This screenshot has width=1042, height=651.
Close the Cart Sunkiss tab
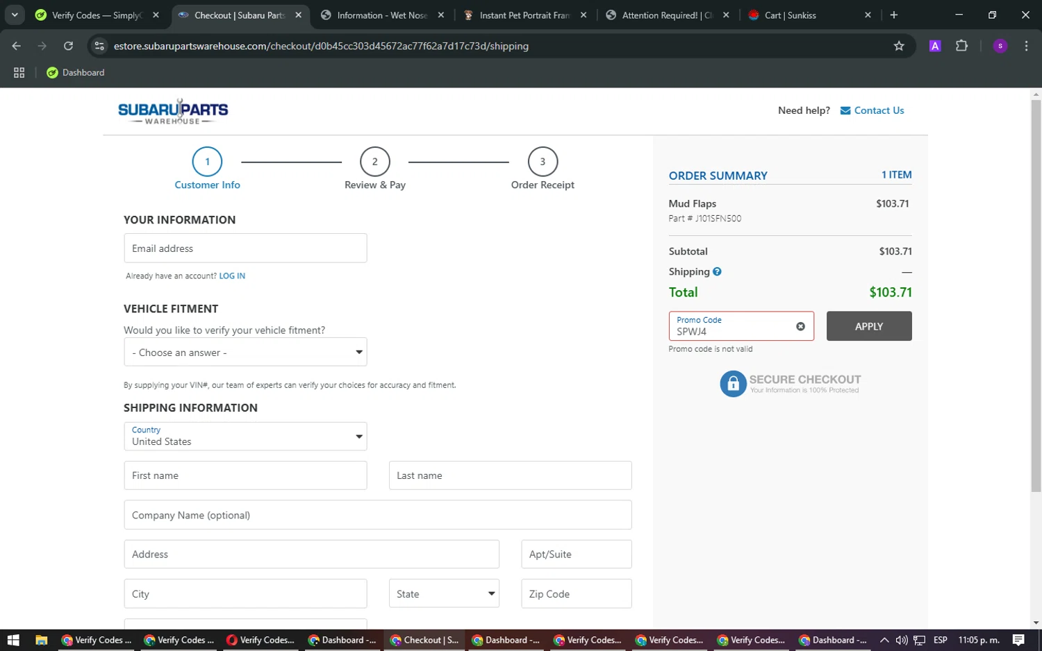point(868,15)
